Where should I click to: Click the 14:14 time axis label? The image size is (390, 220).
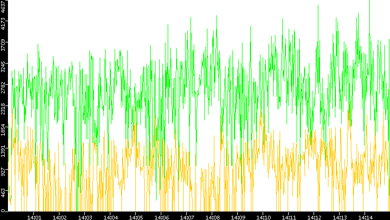(x=365, y=217)
